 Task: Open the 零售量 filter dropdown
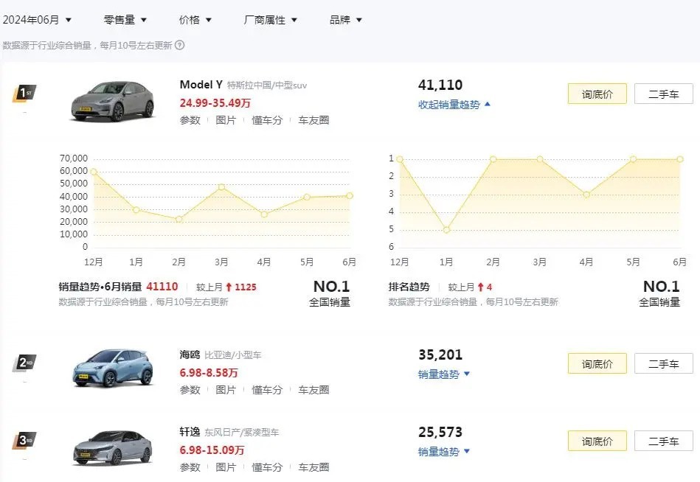point(125,20)
